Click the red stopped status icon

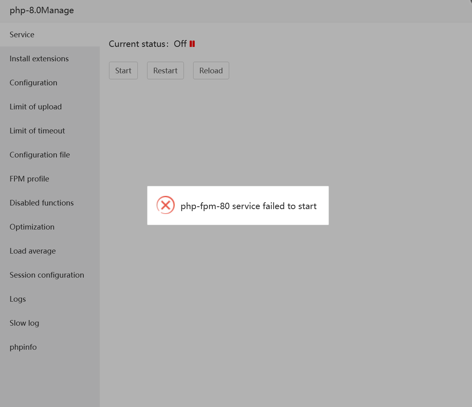pyautogui.click(x=192, y=44)
